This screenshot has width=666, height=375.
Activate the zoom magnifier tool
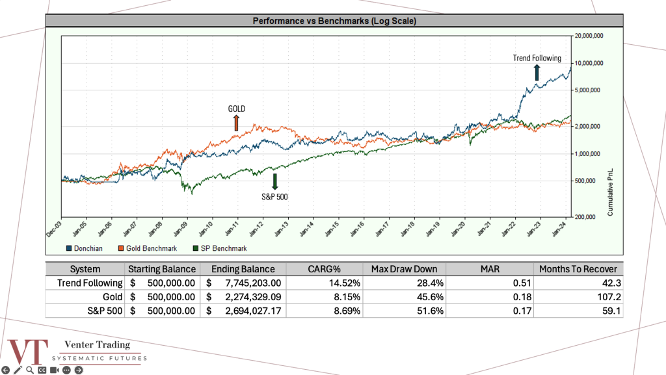tap(30, 370)
